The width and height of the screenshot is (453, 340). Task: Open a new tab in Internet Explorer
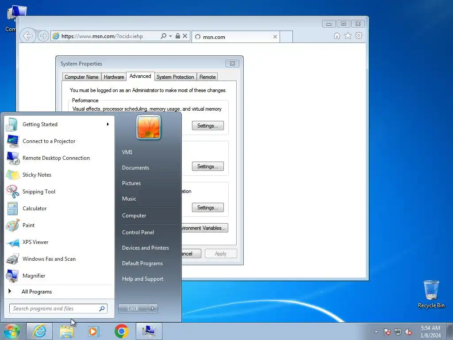point(286,37)
